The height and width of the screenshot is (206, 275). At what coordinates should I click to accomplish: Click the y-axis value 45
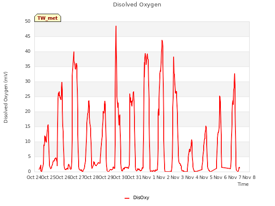[27, 36]
